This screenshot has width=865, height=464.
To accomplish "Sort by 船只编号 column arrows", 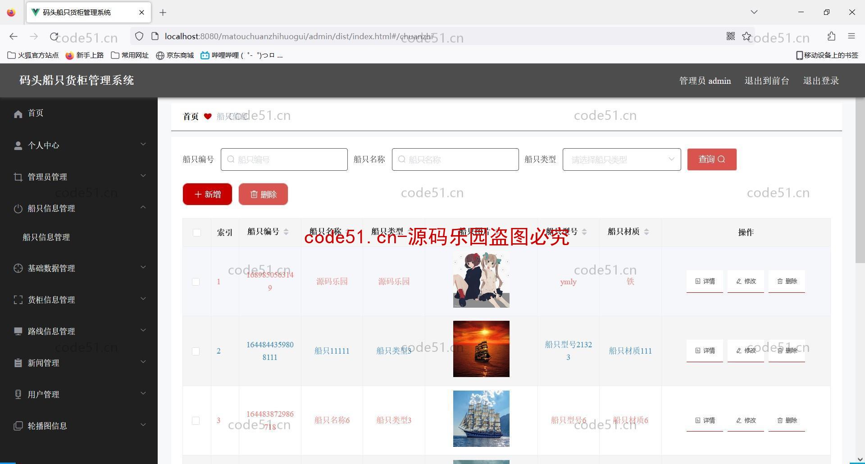I will (x=286, y=232).
